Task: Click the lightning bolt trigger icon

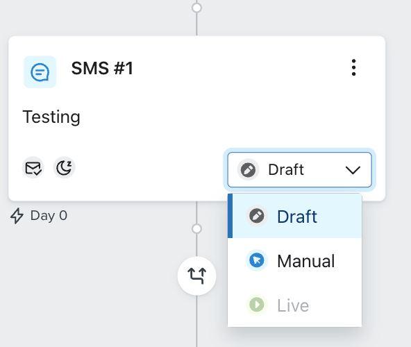Action: (17, 216)
